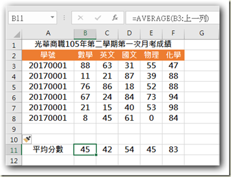The height and width of the screenshot is (177, 231).
Task: Click the Insert Function fx icon
Action: point(115,18)
